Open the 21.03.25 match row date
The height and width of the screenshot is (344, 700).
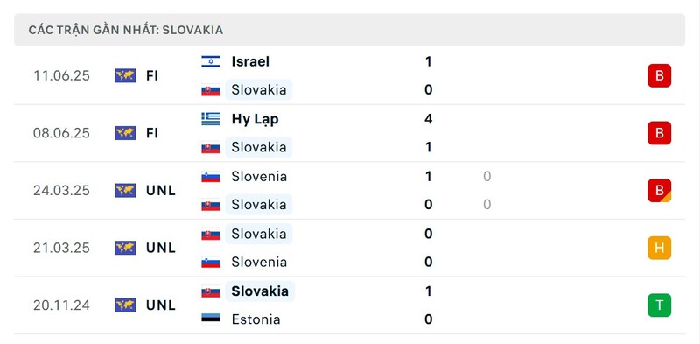pyautogui.click(x=61, y=248)
